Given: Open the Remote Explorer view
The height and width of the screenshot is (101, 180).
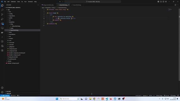Looking at the screenshot, I should tap(2, 28).
